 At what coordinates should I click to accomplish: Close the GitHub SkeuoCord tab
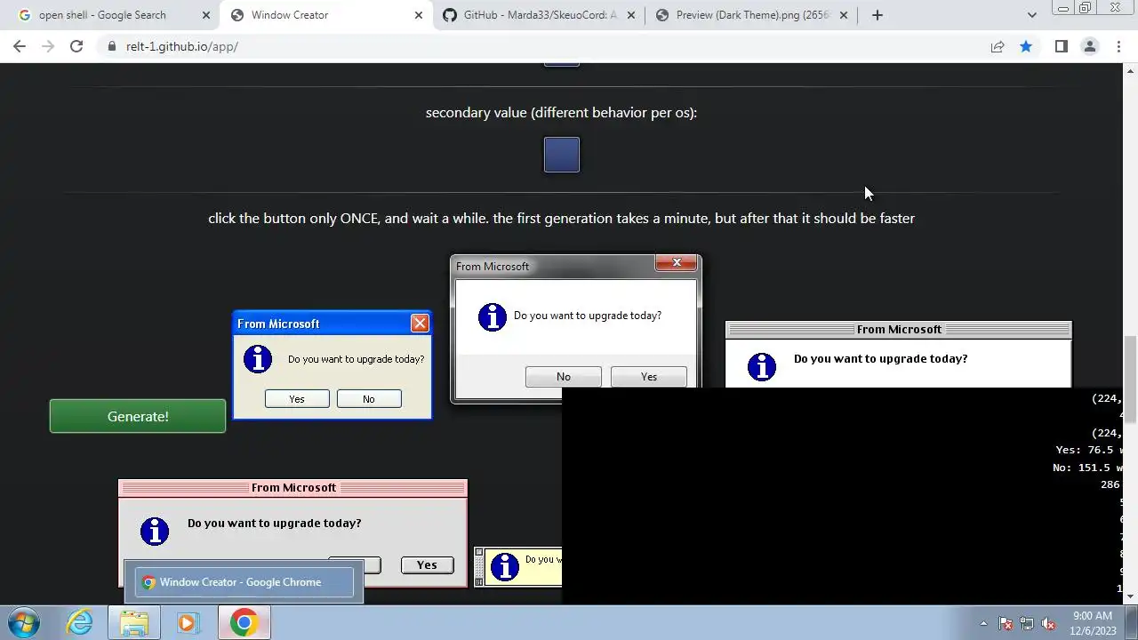point(631,15)
